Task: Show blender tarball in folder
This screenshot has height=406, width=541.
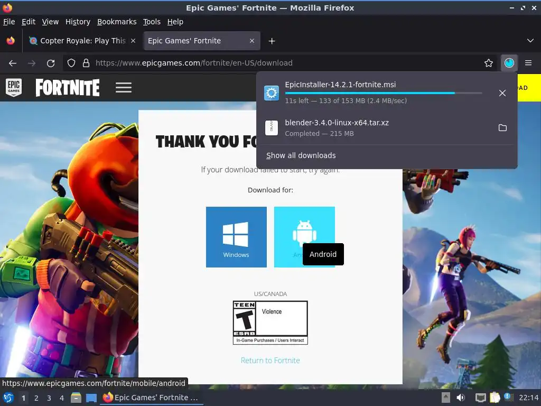Action: (x=502, y=128)
